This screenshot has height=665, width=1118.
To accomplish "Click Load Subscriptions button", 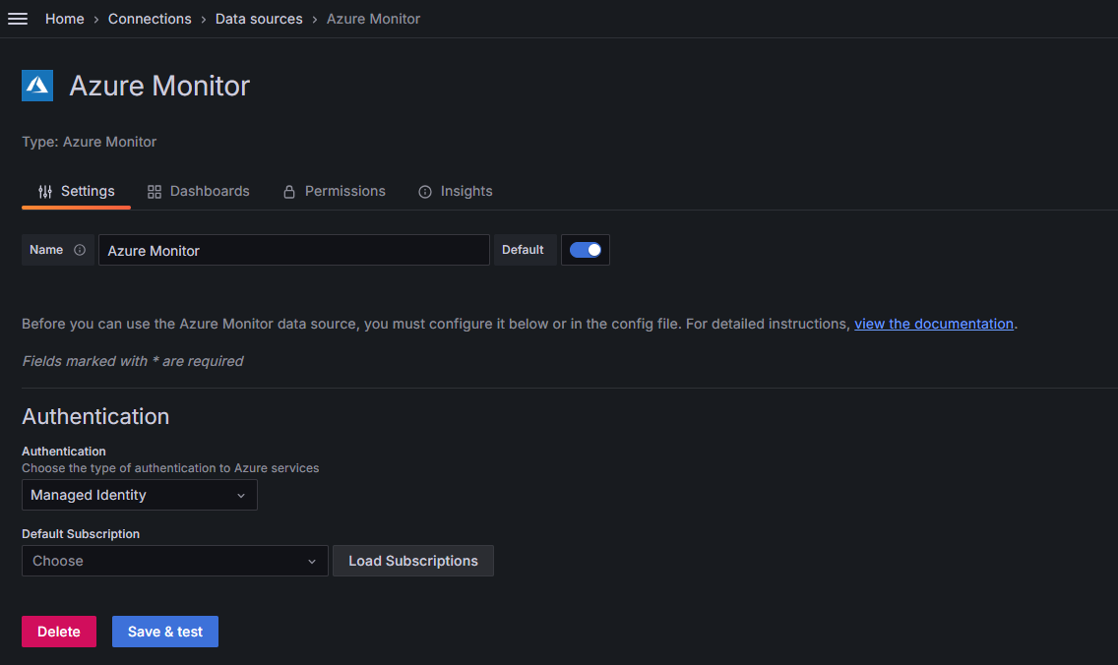I will tap(412, 561).
